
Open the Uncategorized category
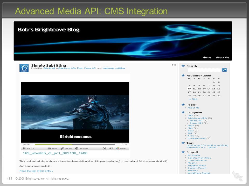pyautogui.click(x=197, y=138)
